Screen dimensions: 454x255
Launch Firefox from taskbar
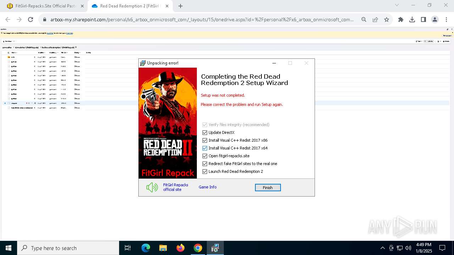point(180,248)
